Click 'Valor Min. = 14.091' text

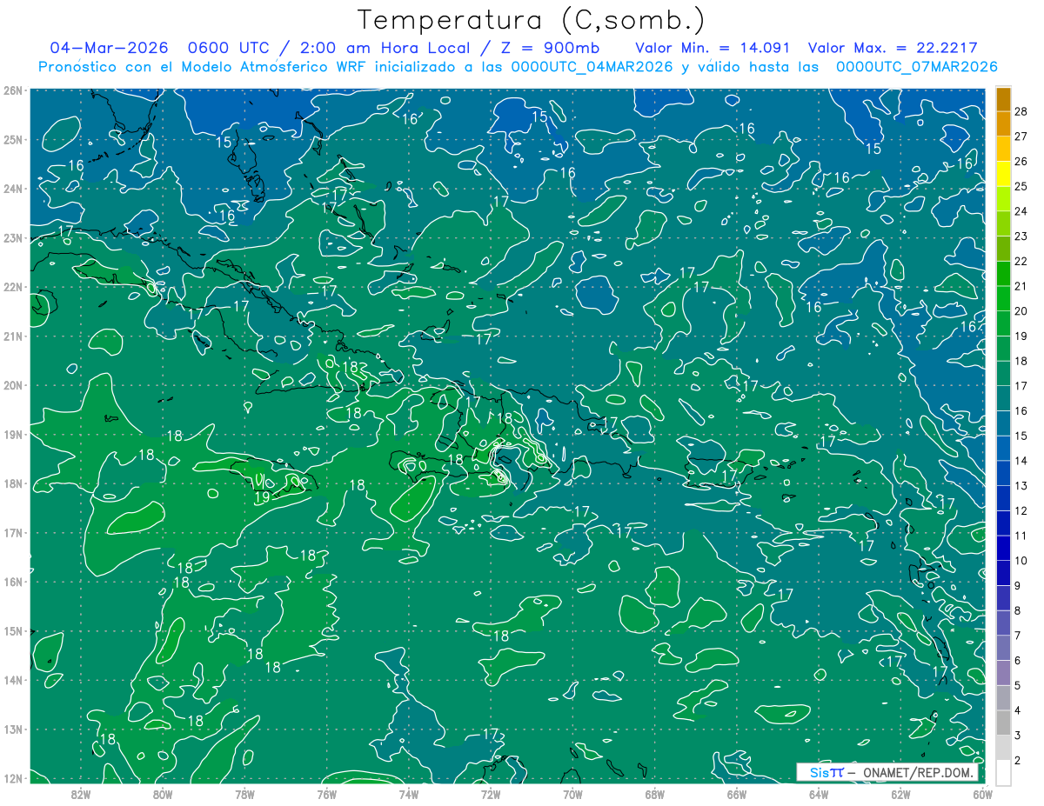[x=713, y=48]
